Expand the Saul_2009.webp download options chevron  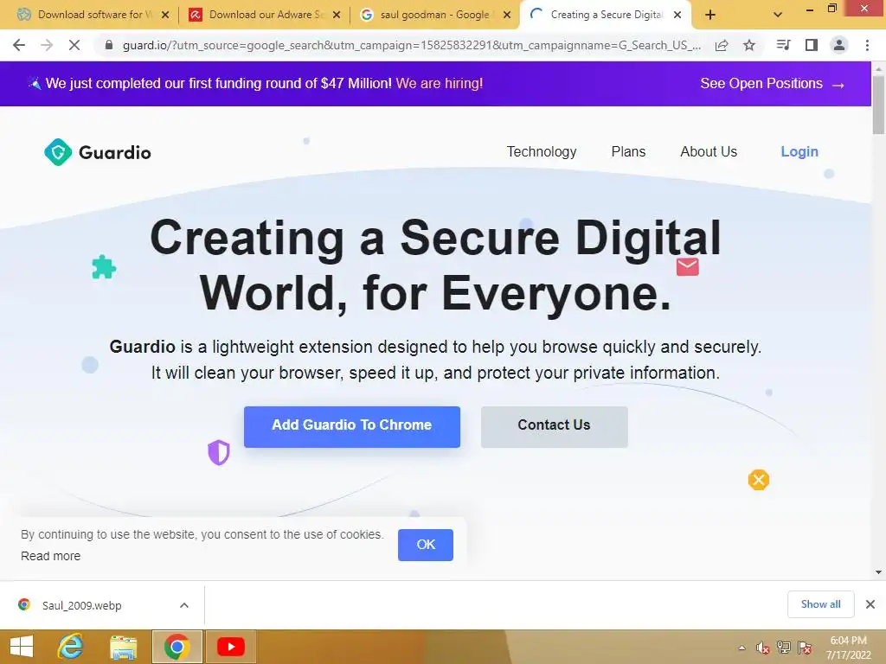[184, 605]
